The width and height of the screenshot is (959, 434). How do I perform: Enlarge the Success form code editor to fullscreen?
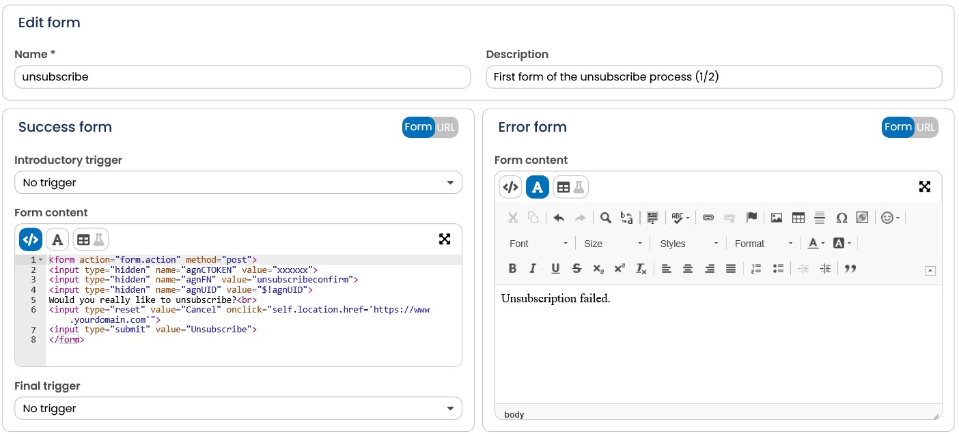coord(445,239)
